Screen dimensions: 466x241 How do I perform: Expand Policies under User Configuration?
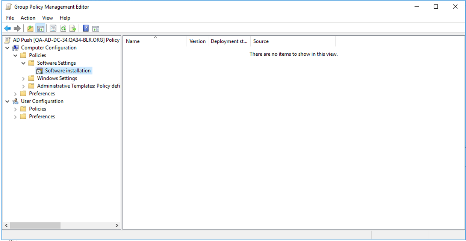(15, 109)
